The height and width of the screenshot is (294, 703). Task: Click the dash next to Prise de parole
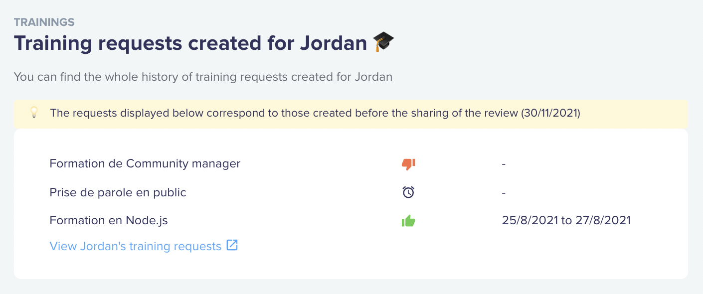pos(504,192)
